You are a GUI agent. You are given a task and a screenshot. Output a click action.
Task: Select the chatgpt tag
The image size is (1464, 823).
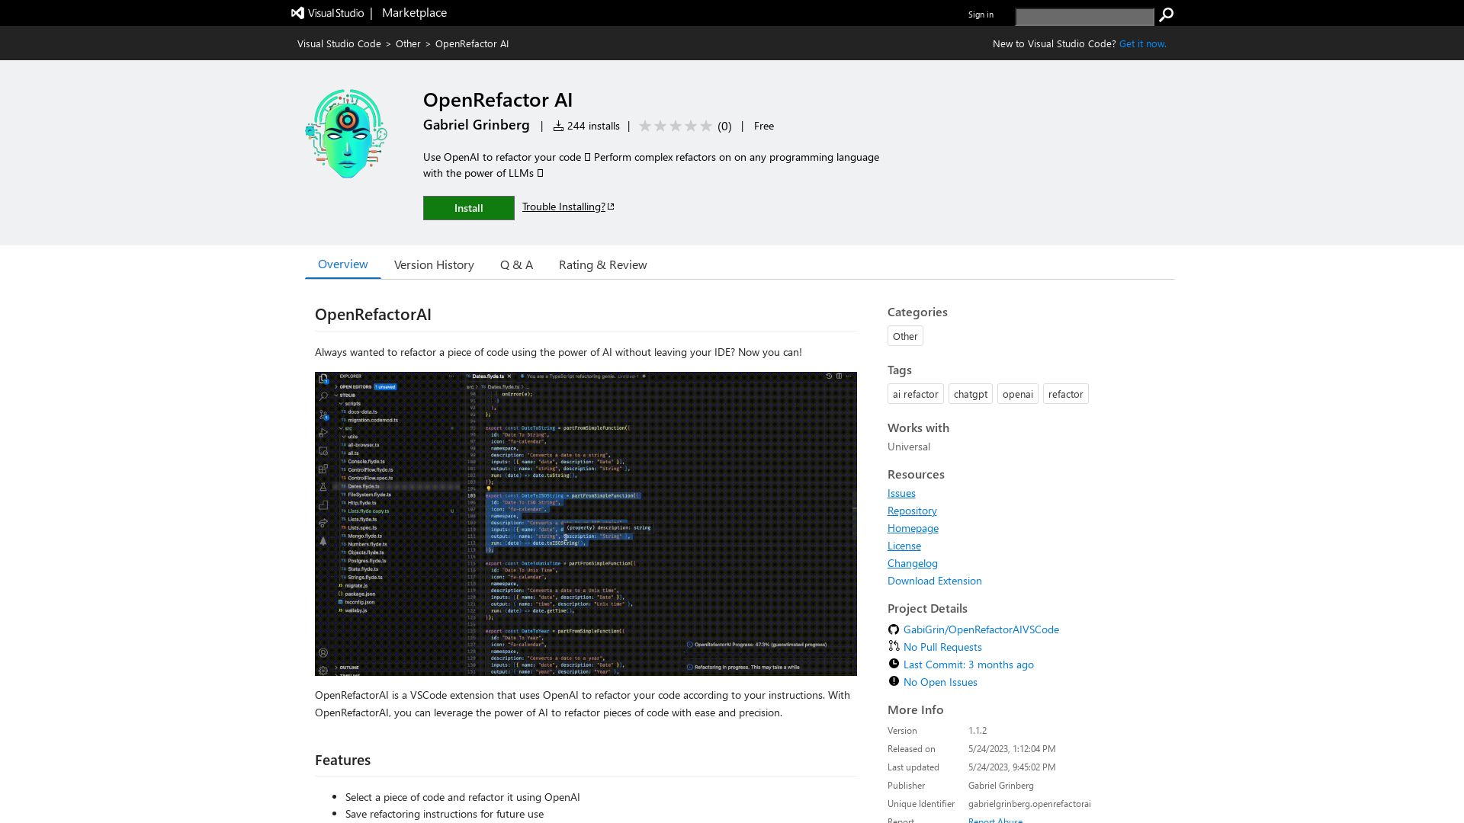click(x=970, y=394)
